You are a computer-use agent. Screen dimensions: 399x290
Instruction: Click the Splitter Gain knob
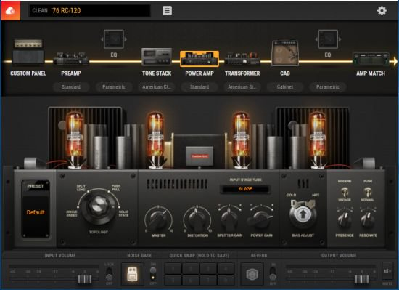pos(229,218)
